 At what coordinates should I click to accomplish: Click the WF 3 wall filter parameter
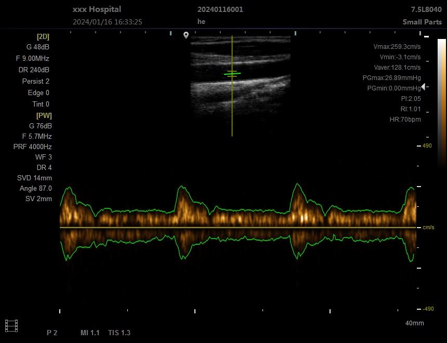tap(44, 157)
